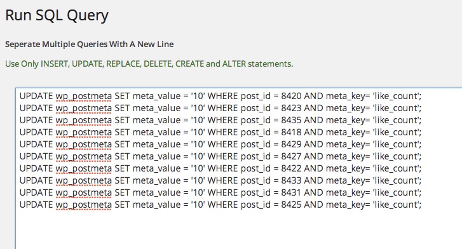
Task: Click the query line with post_id 8425
Action: coord(221,205)
